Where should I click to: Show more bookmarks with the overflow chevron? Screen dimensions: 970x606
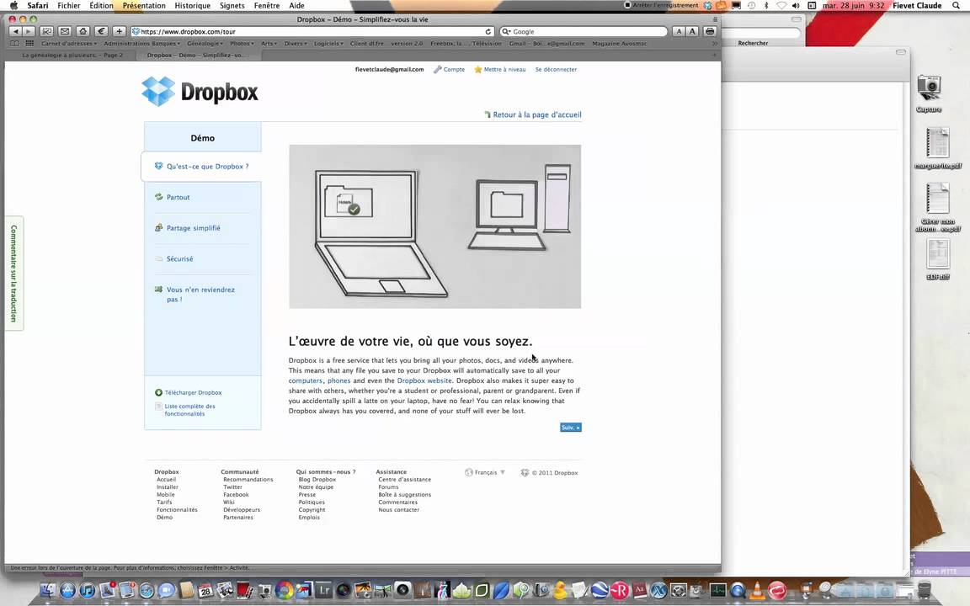click(x=715, y=43)
